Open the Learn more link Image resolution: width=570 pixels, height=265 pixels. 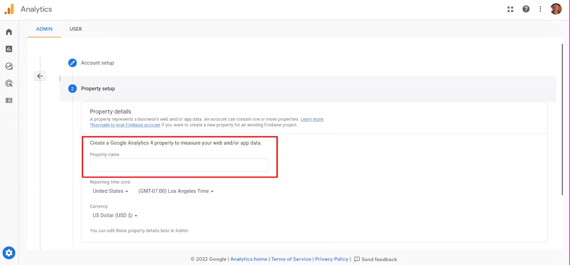coord(312,119)
